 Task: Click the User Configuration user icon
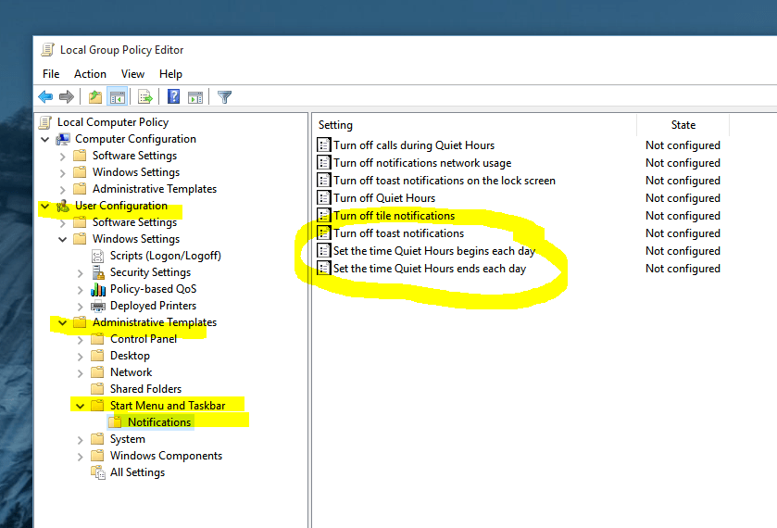tap(63, 206)
